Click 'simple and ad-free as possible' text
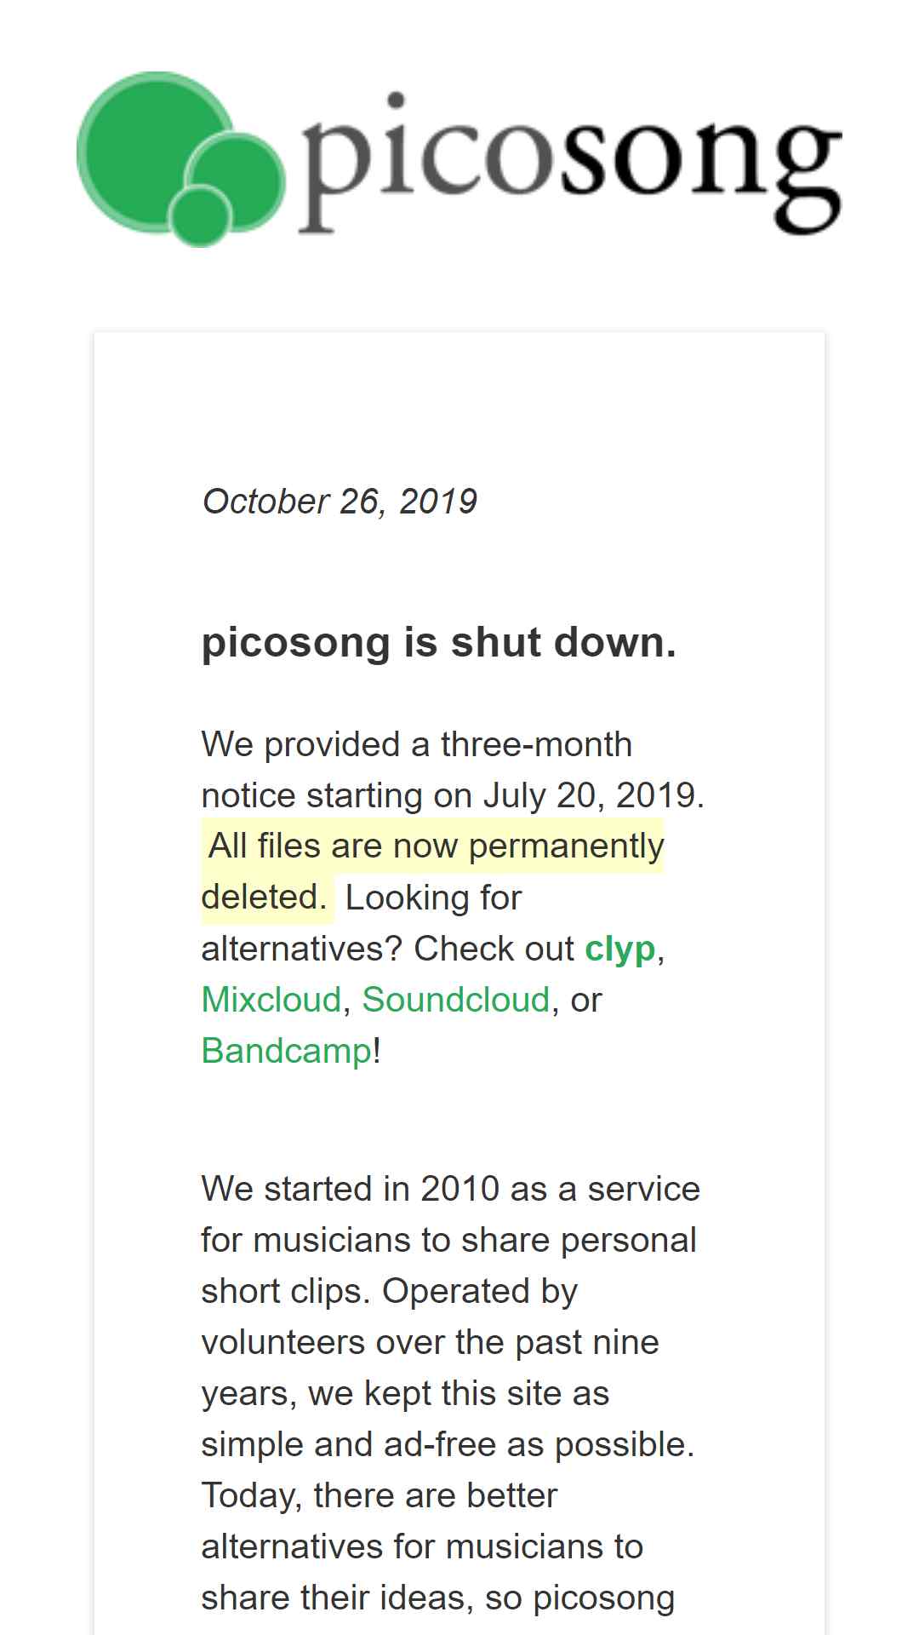This screenshot has height=1635, width=919. pyautogui.click(x=443, y=1444)
